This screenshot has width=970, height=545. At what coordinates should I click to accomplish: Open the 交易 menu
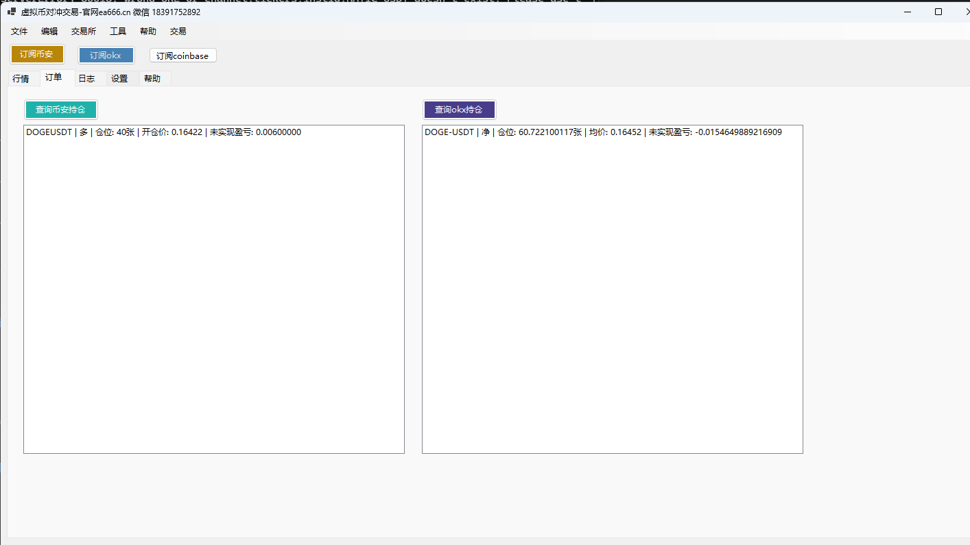coord(178,32)
